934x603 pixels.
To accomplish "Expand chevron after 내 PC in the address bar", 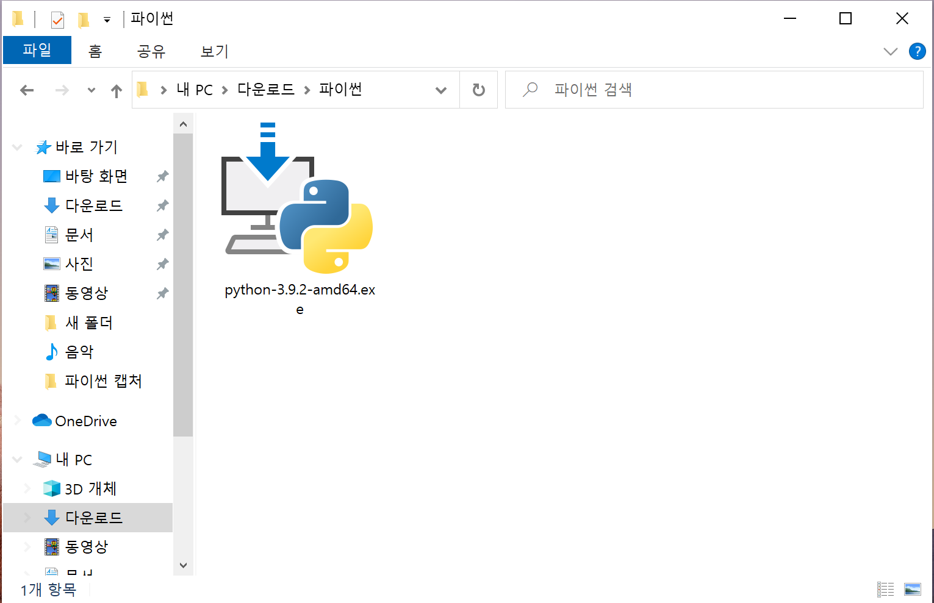I will pyautogui.click(x=225, y=90).
